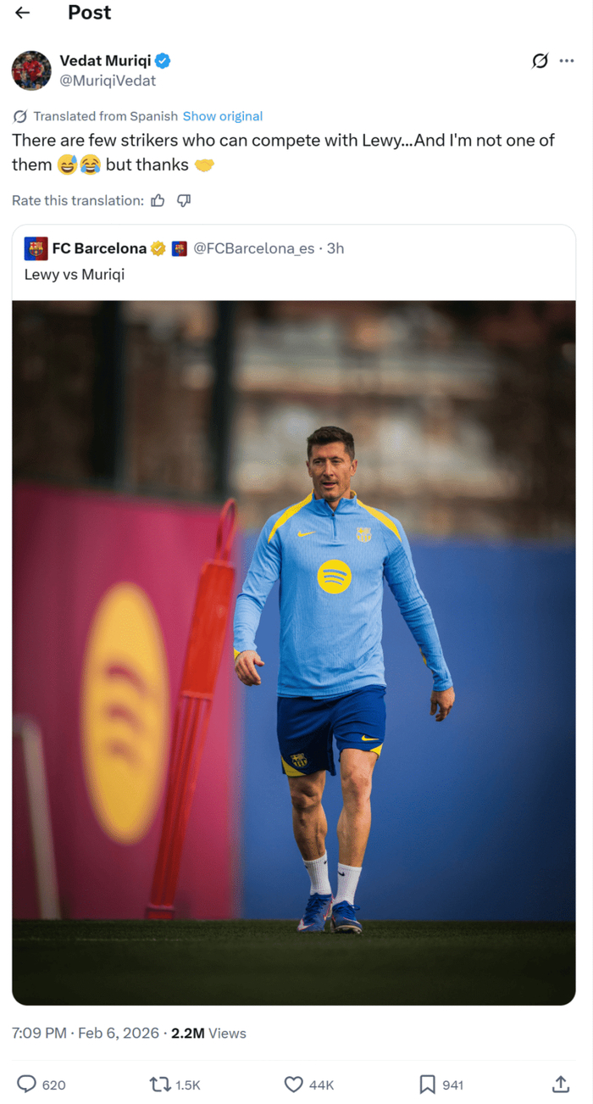The height and width of the screenshot is (1104, 593).
Task: Open the quoted post's training photo
Action: (x=294, y=653)
